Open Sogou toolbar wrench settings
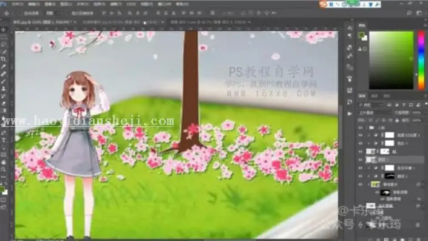 tap(377, 5)
